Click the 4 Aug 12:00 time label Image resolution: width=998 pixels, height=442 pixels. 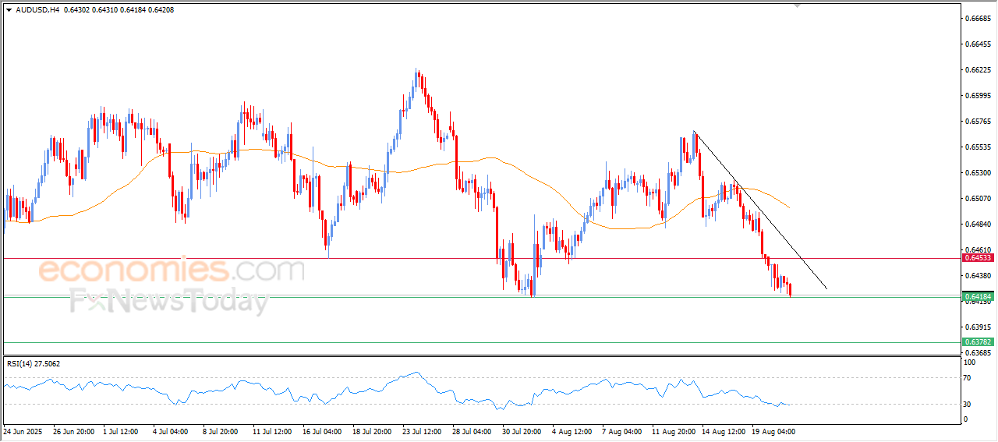(572, 430)
